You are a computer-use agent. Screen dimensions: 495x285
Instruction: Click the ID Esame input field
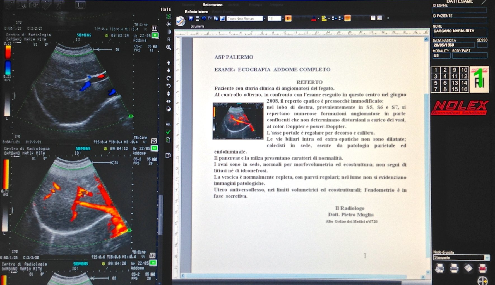[459, 10]
